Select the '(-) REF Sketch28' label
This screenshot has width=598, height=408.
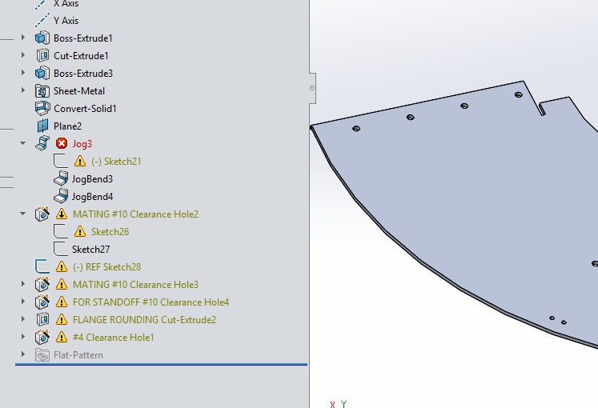click(106, 267)
